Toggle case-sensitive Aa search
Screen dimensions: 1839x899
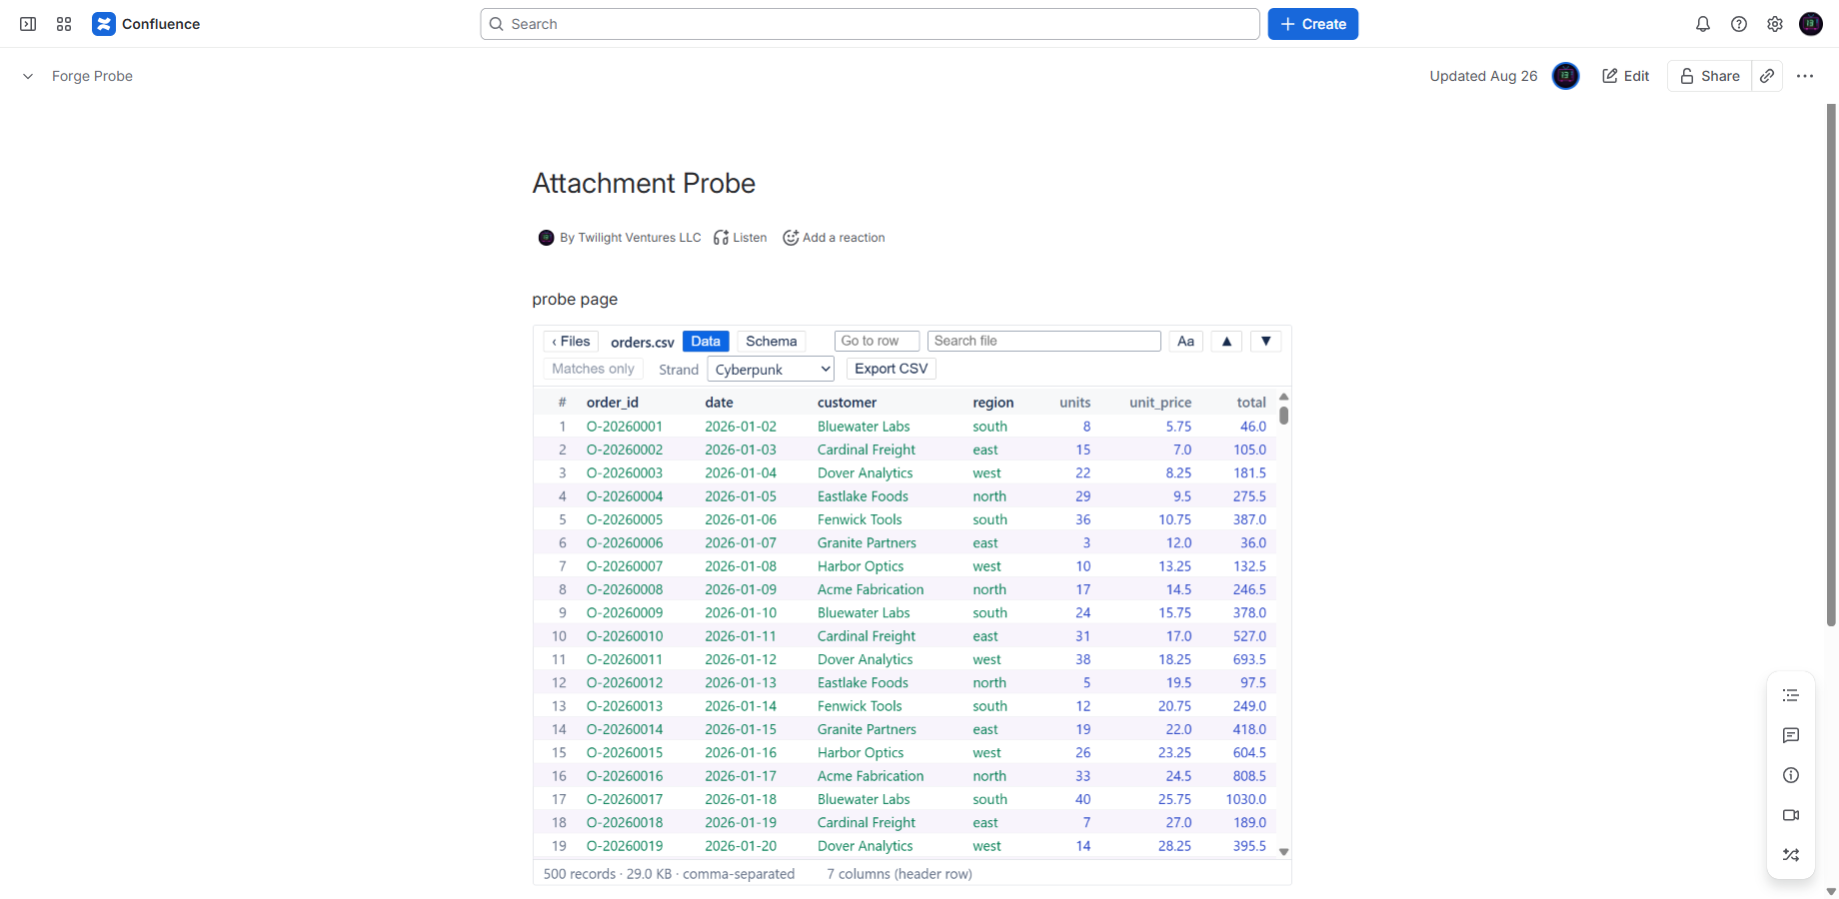[1185, 342]
